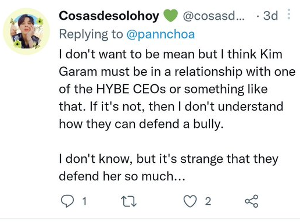Open the reply speech bubble icon
This screenshot has height=224, width=300.
(x=67, y=201)
